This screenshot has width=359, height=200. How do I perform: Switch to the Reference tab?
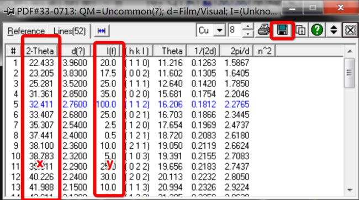tap(26, 31)
